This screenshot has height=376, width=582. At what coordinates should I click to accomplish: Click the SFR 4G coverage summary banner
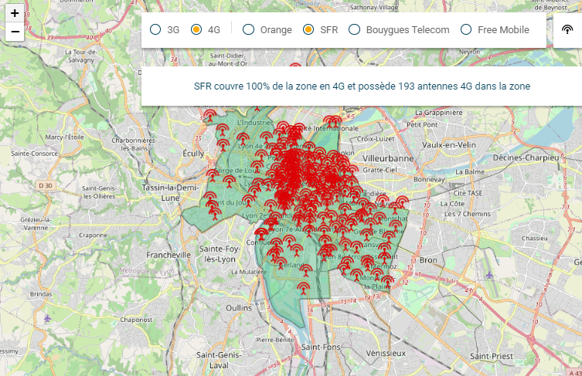point(361,86)
